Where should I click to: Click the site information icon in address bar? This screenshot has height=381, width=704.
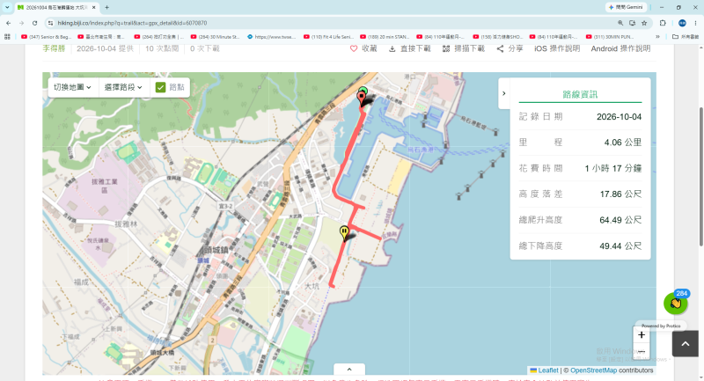pyautogui.click(x=50, y=23)
